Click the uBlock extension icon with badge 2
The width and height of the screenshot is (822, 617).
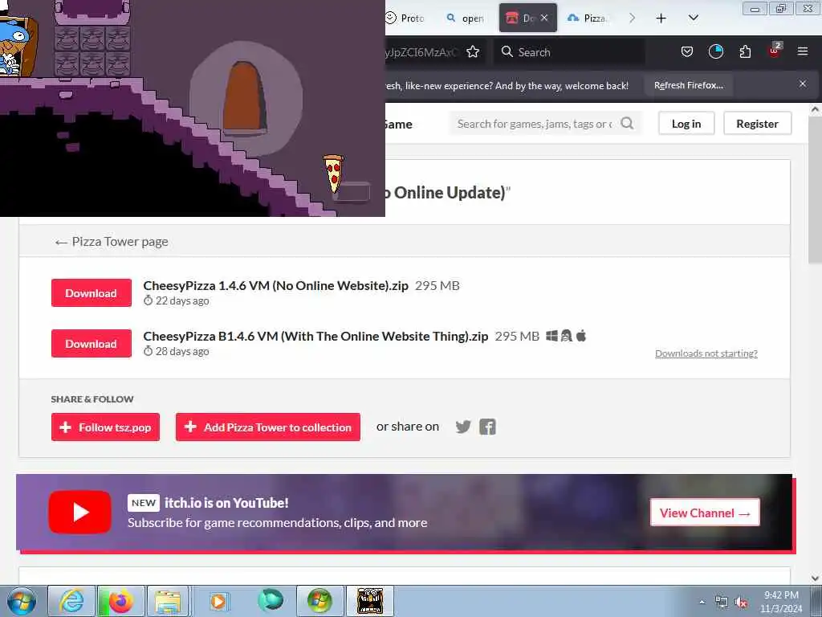[x=775, y=51]
